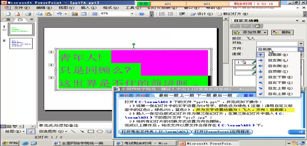Click the 新幻灯片 new slide button

[x=232, y=14]
